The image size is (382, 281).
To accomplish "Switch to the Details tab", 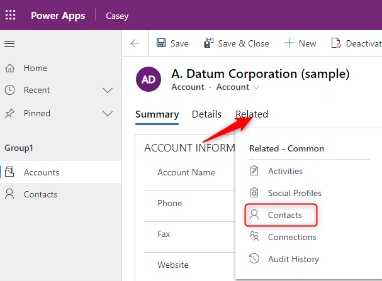I will pyautogui.click(x=206, y=114).
